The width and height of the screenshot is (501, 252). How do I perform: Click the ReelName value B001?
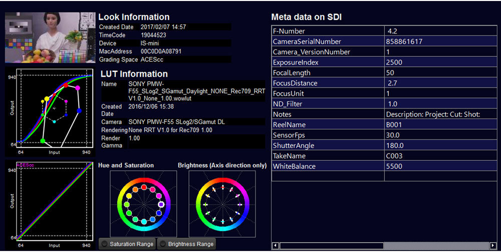[394, 124]
